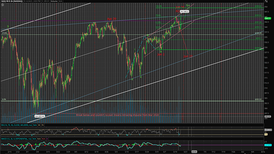Click the $349.62 Fibonacci level label
The height and width of the screenshot is (154, 274).
click(x=258, y=6)
